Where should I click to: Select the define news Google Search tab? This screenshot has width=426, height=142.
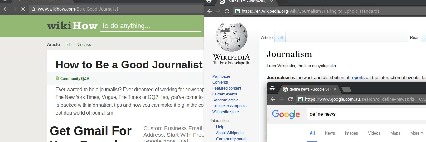(x=309, y=89)
